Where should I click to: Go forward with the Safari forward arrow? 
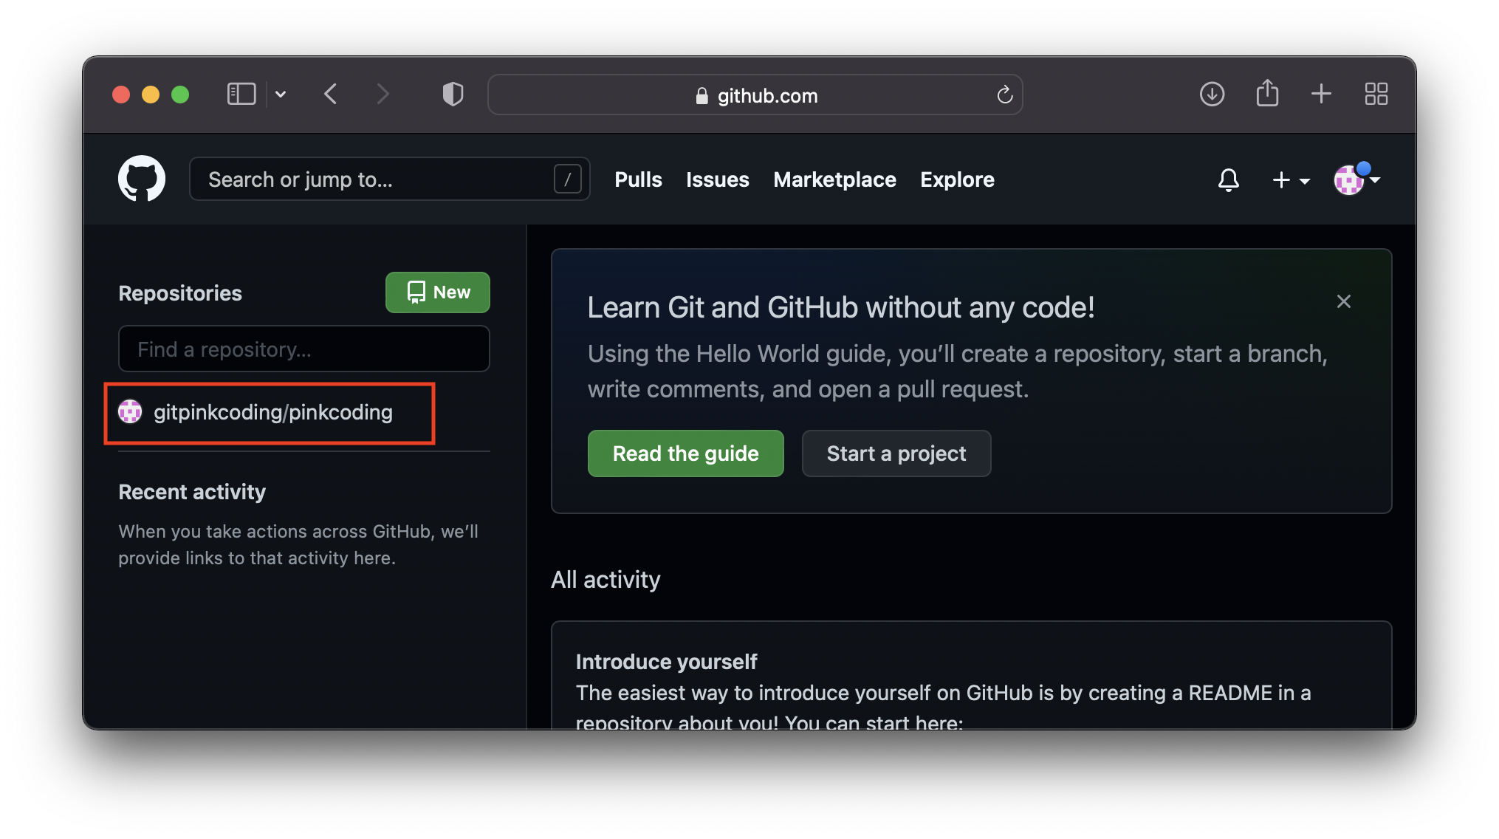[x=382, y=95]
